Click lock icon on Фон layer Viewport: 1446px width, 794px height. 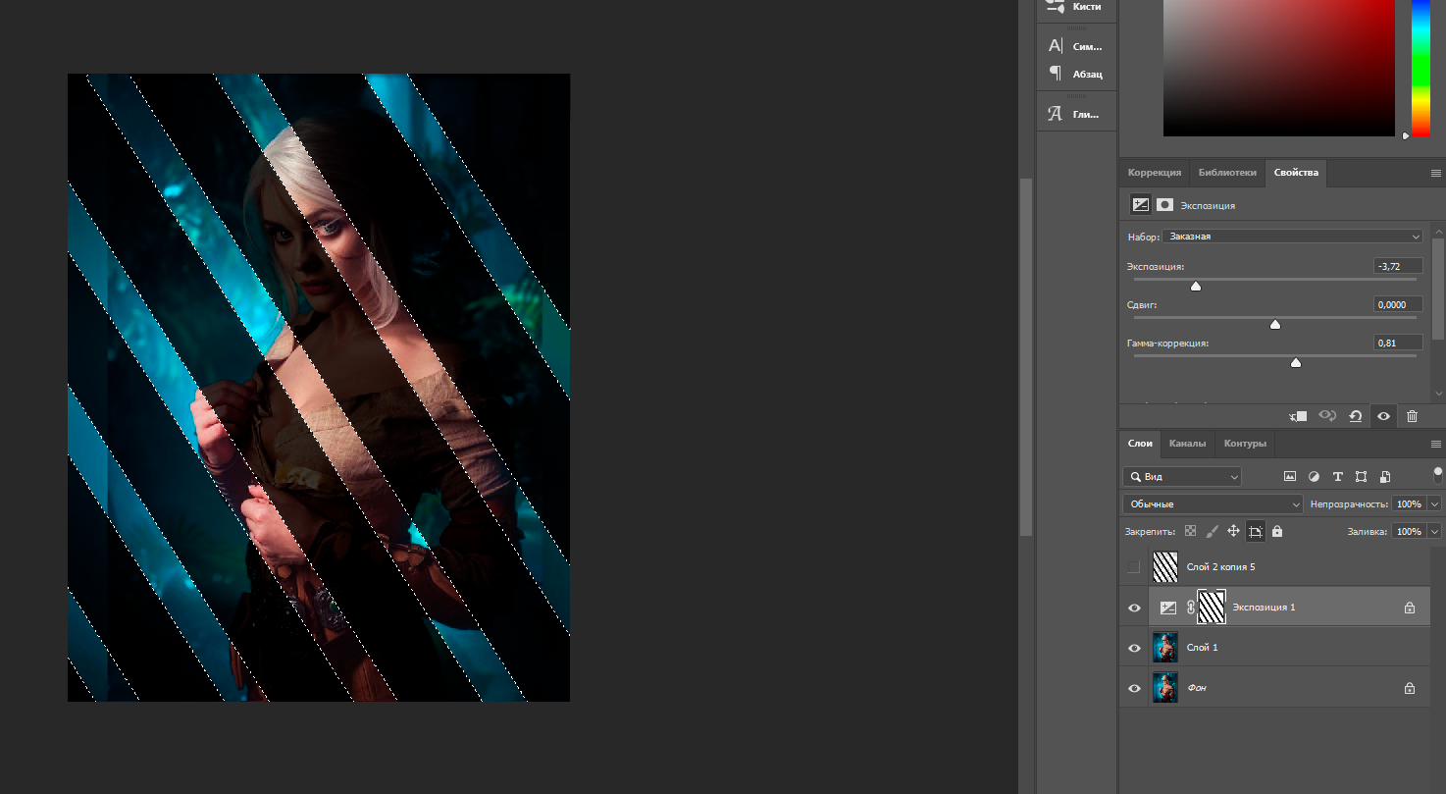point(1410,688)
